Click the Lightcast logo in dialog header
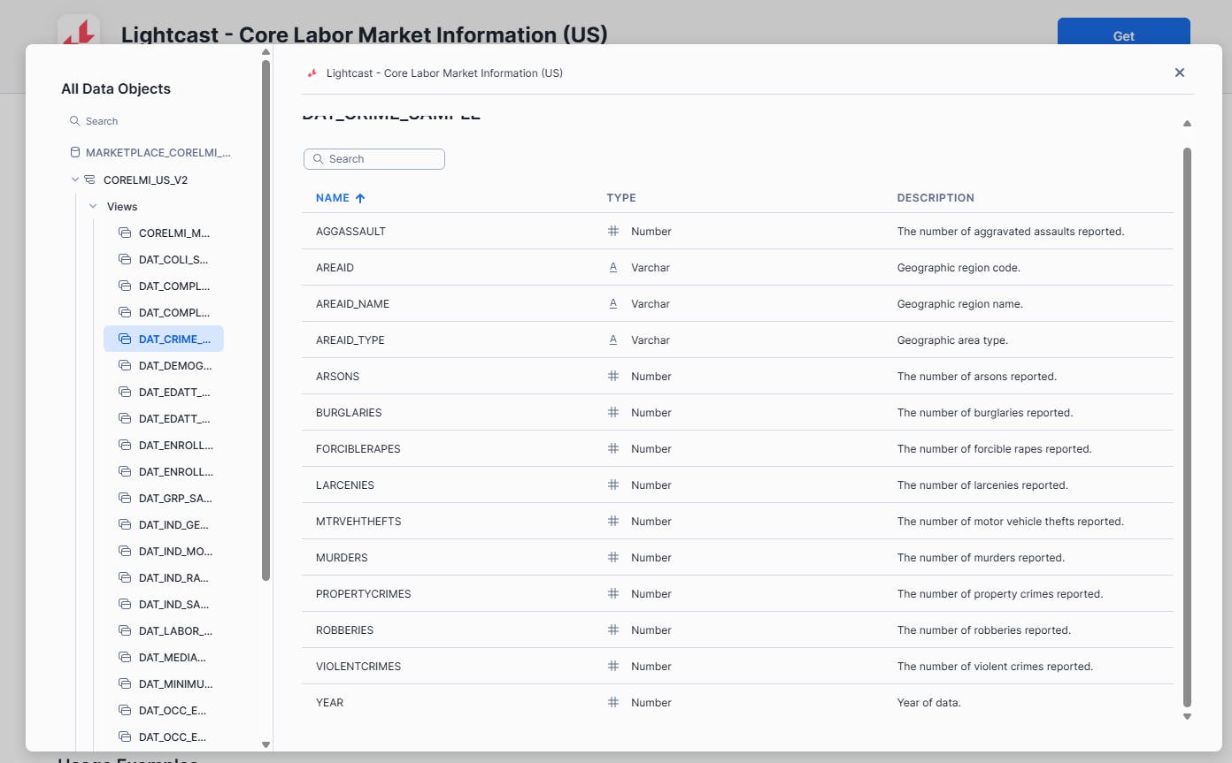Image resolution: width=1232 pixels, height=763 pixels. [x=312, y=72]
